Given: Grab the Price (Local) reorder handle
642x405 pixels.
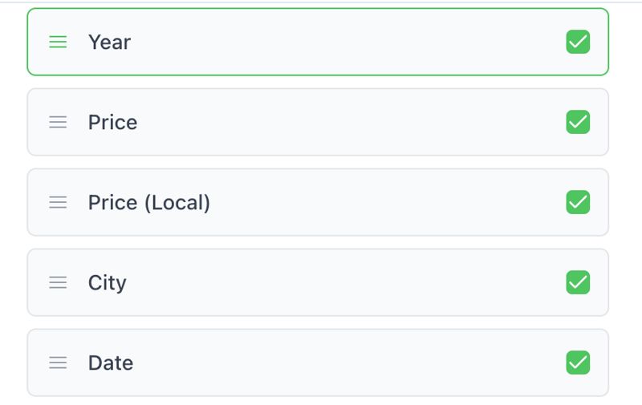Looking at the screenshot, I should pyautogui.click(x=58, y=202).
